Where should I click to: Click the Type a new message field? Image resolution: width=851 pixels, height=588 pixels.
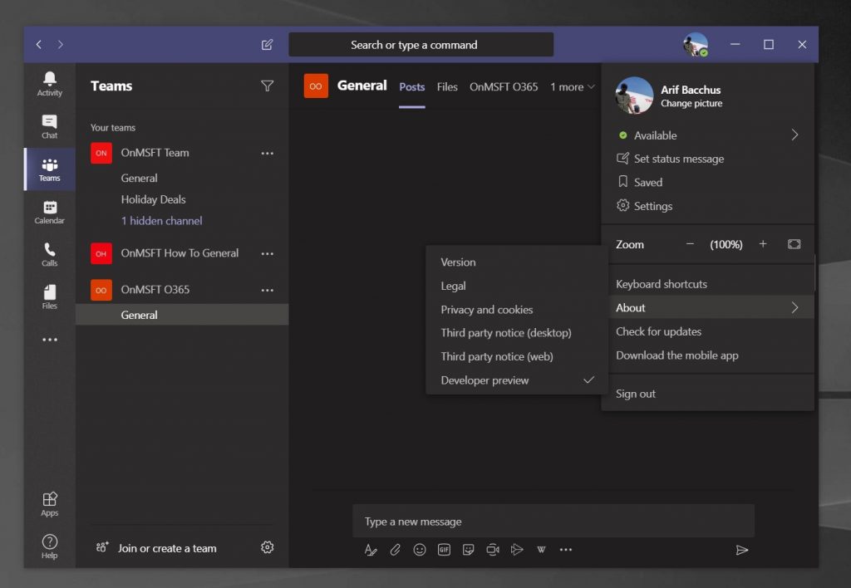tap(553, 522)
